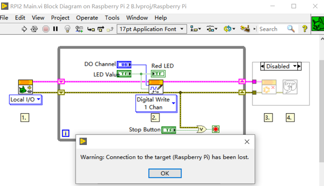This screenshot has width=324, height=186.
Task: Click the Run arrow in toolbar
Action: [x=24, y=29]
